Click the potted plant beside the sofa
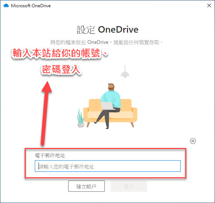 click(80, 118)
